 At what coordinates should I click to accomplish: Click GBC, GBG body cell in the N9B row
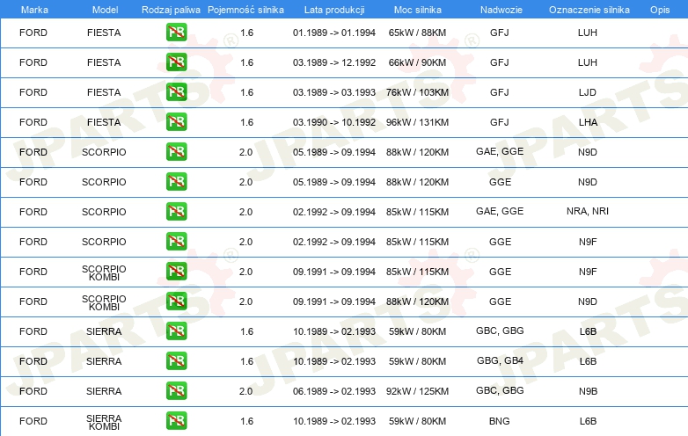click(500, 390)
